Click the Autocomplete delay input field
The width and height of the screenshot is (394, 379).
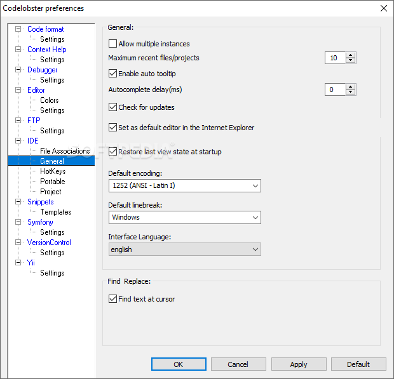[x=335, y=90]
